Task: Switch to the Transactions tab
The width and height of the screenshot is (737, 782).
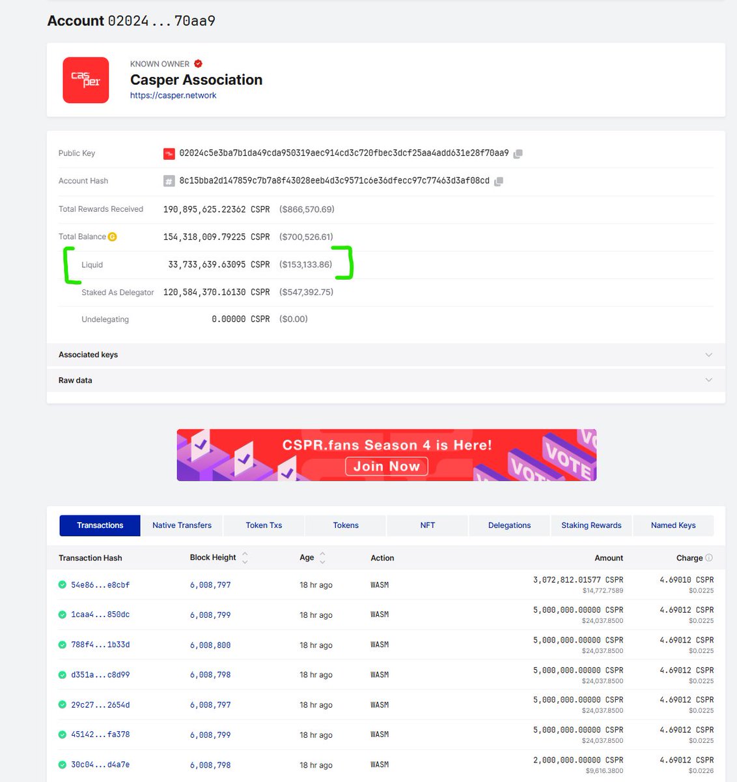Action: click(100, 525)
